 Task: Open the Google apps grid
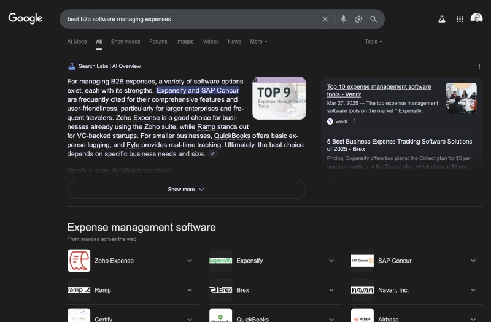pyautogui.click(x=460, y=19)
